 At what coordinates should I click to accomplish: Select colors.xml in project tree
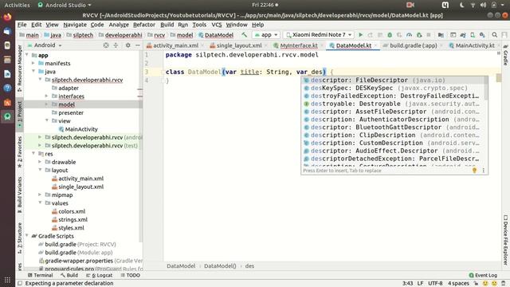(x=72, y=211)
